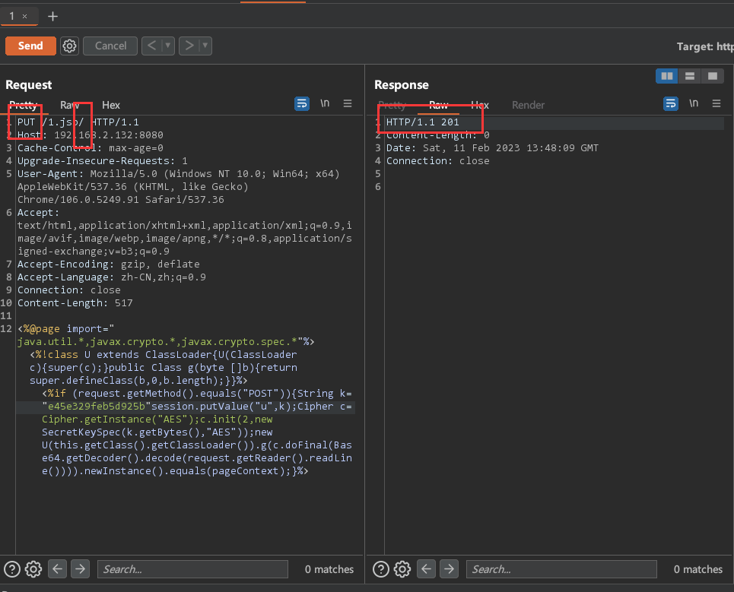Toggle non-printable chars in Request panel
Screen dimensions: 734x592
point(325,103)
